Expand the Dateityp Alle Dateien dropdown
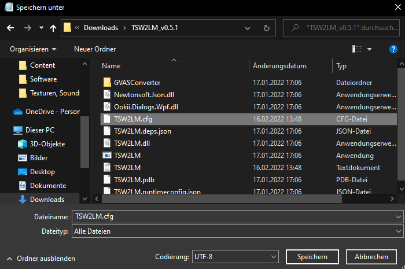The image size is (405, 269). (237, 231)
